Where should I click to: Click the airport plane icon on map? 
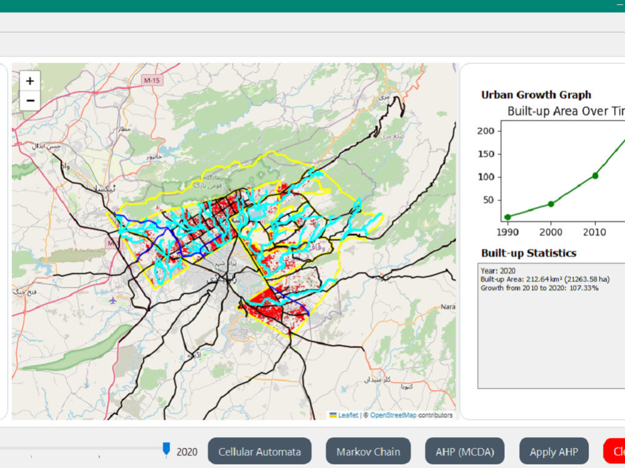pos(112,300)
